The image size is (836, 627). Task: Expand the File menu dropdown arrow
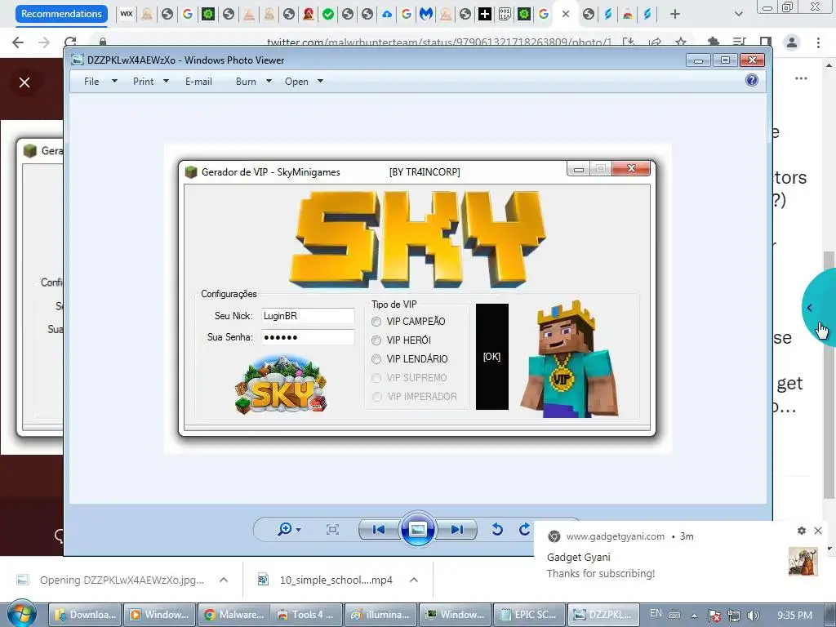point(114,81)
